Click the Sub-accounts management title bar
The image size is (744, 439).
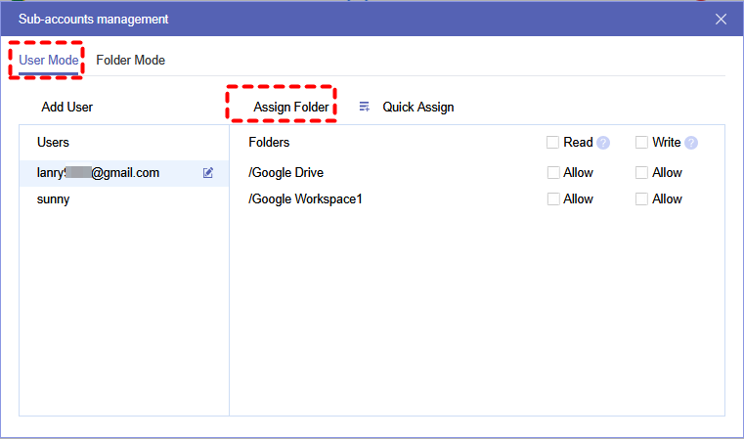point(342,19)
